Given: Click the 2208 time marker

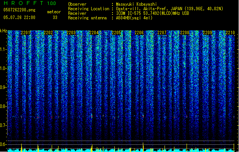Looking at the screenshot, I should [x=185, y=33].
